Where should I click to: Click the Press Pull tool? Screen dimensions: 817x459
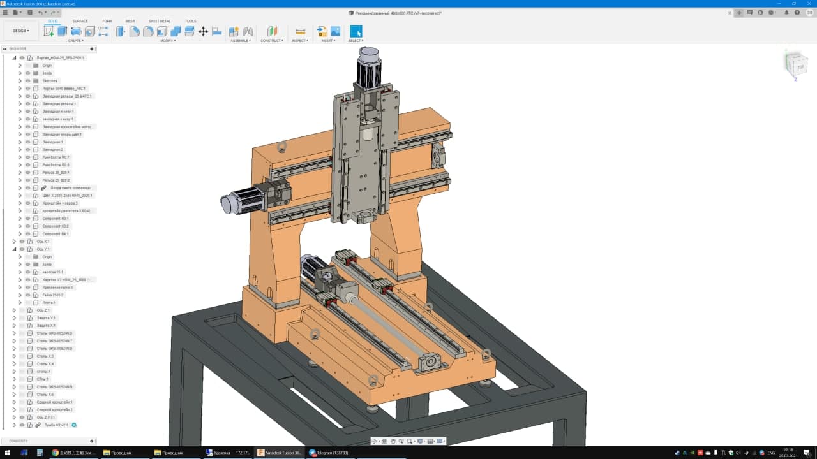pos(121,31)
